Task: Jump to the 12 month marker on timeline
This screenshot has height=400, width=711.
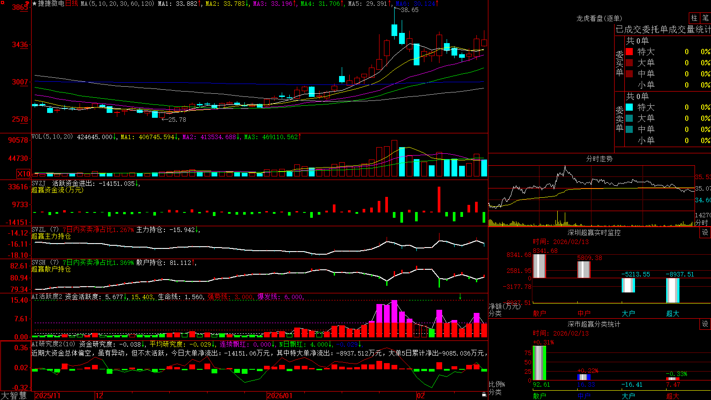Action: pos(100,396)
